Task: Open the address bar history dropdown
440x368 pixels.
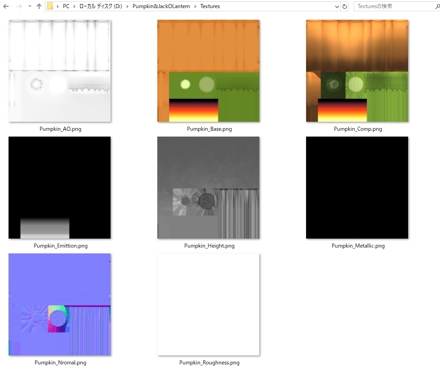Action: (337, 6)
